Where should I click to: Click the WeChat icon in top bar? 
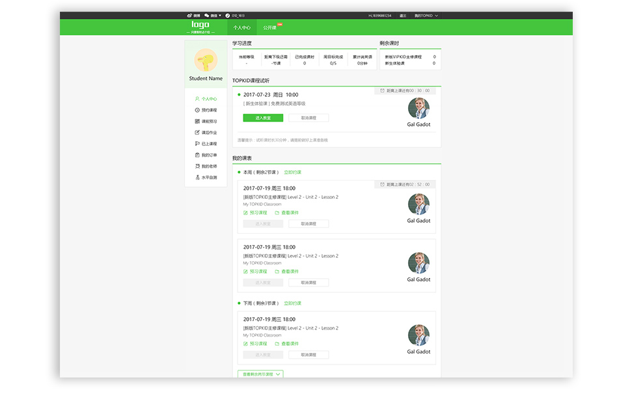[x=206, y=16]
